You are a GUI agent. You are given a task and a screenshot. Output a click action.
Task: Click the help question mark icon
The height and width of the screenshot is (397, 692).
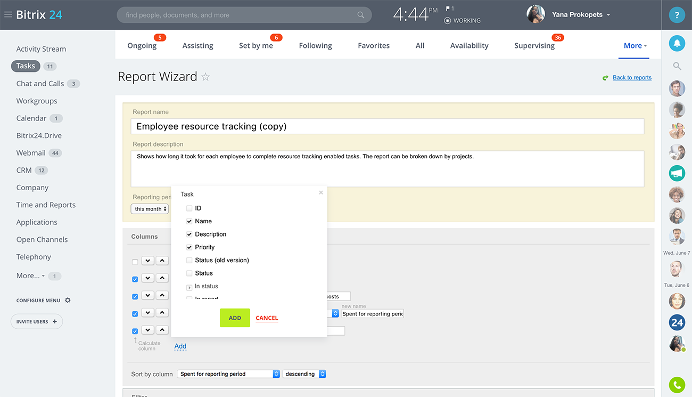[677, 15]
